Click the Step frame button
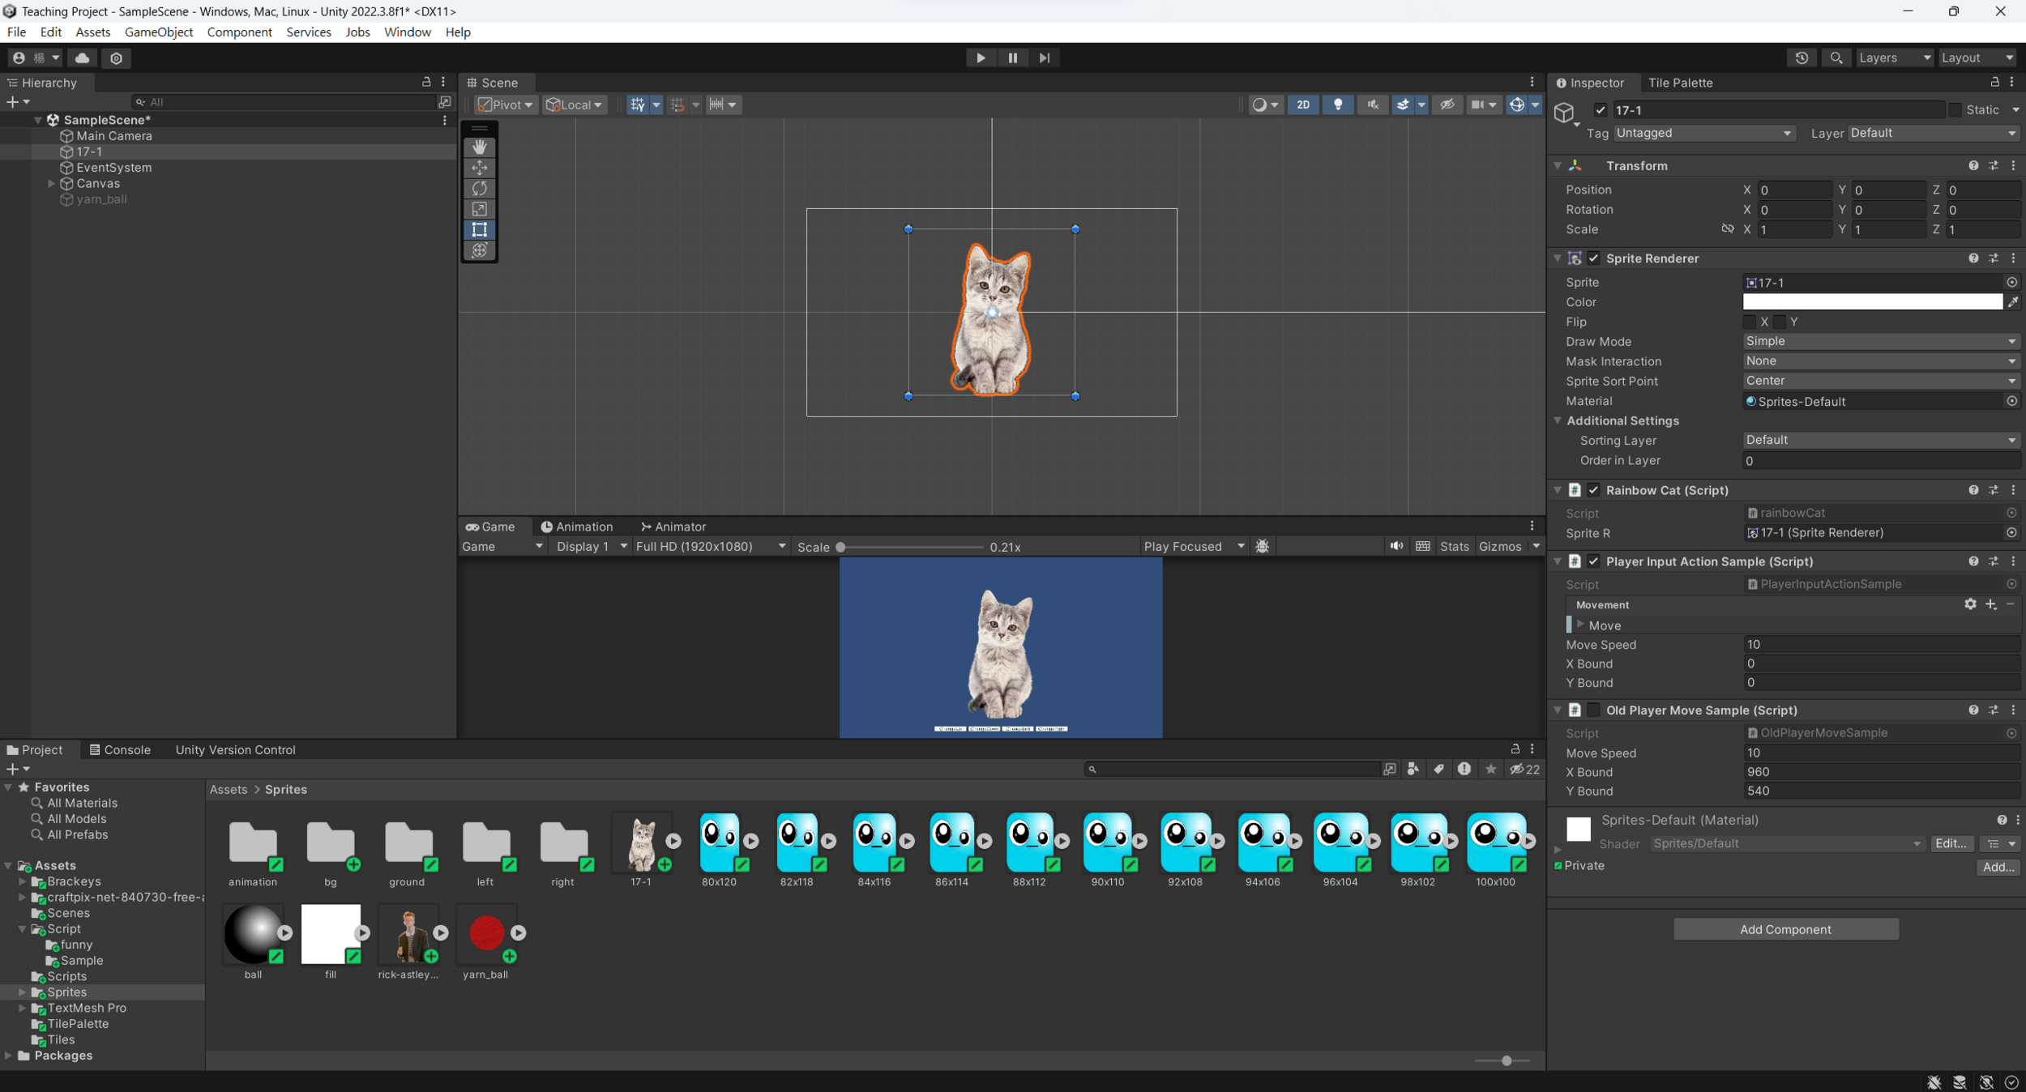 [1045, 58]
